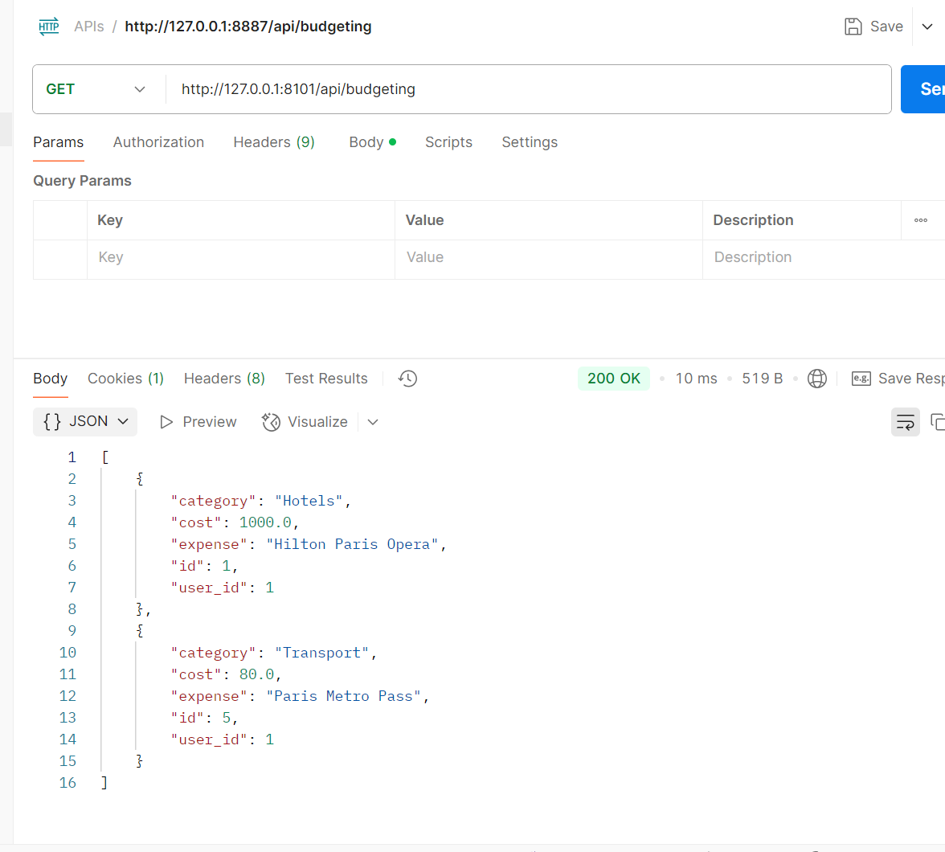Open the JSON format dropdown
This screenshot has height=852, width=945.
[85, 421]
